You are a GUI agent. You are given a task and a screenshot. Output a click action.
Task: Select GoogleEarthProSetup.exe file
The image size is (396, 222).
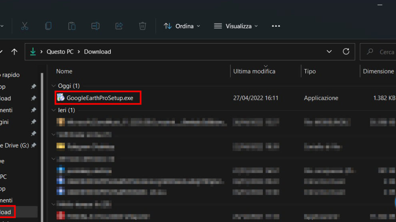click(x=100, y=98)
